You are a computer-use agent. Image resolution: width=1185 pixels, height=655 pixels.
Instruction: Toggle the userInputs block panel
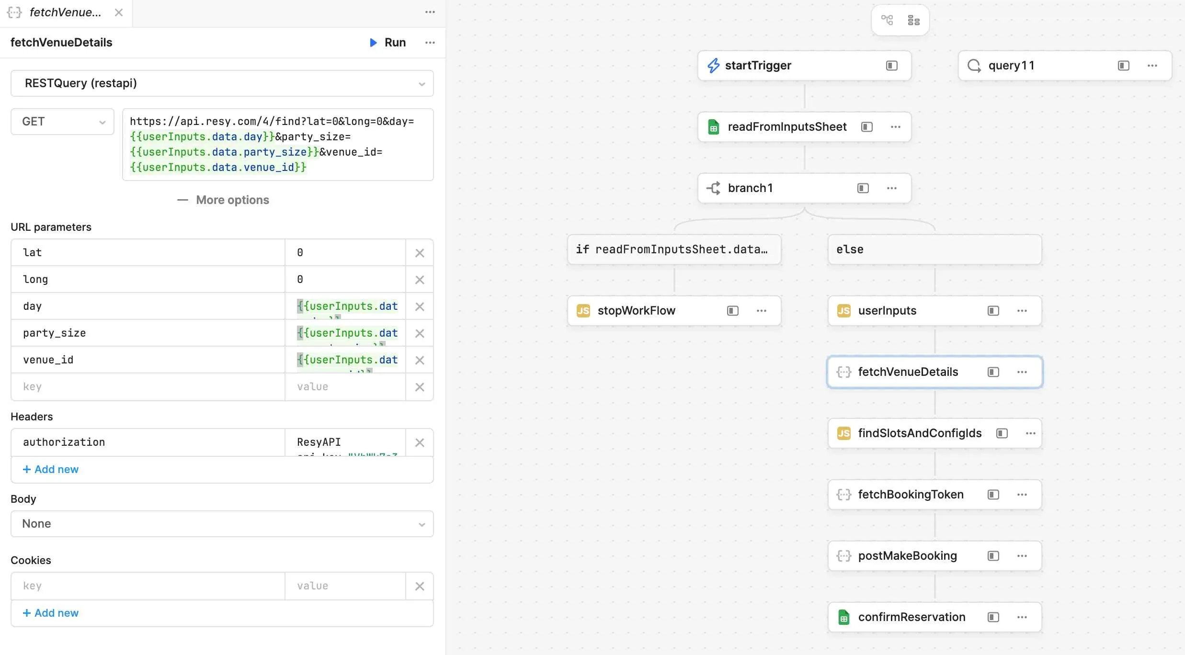pyautogui.click(x=993, y=311)
